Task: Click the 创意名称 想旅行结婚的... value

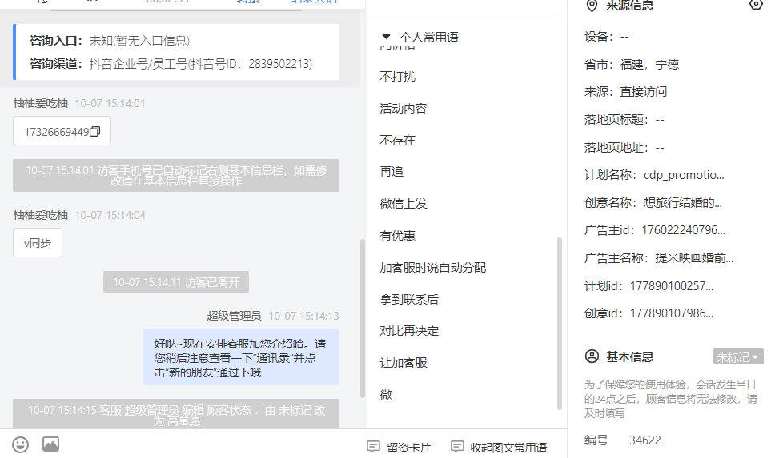Action: point(683,202)
